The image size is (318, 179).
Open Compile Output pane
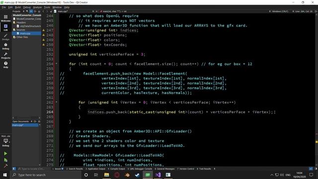tap(116, 169)
